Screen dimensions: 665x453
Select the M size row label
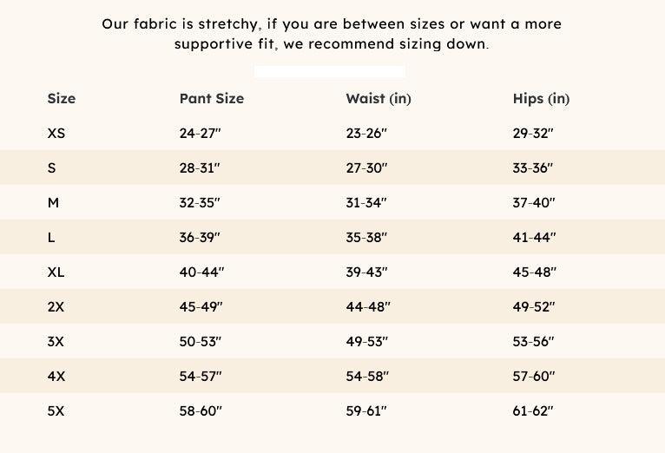click(x=54, y=203)
